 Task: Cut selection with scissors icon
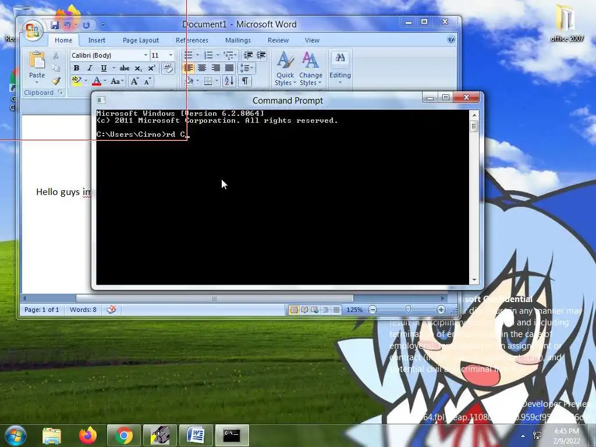[56, 56]
